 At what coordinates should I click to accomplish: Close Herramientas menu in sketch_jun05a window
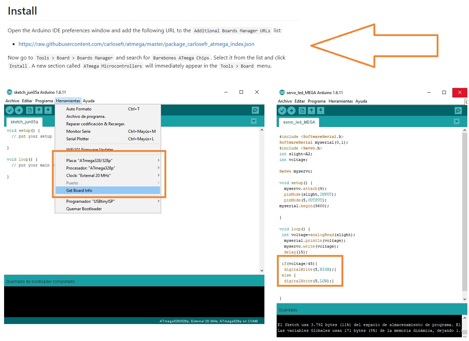(x=68, y=101)
